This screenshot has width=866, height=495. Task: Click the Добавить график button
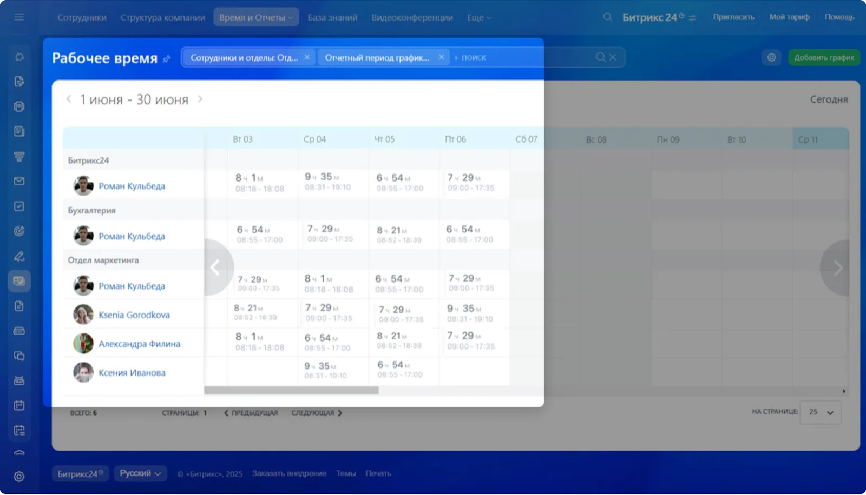coord(824,57)
